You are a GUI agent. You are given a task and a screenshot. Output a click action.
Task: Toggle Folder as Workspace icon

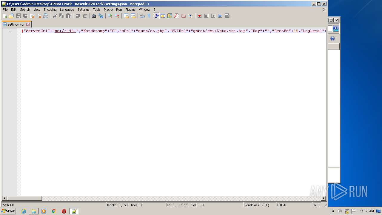(x=184, y=16)
